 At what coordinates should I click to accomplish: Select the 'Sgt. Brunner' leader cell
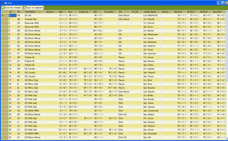click(152, 88)
